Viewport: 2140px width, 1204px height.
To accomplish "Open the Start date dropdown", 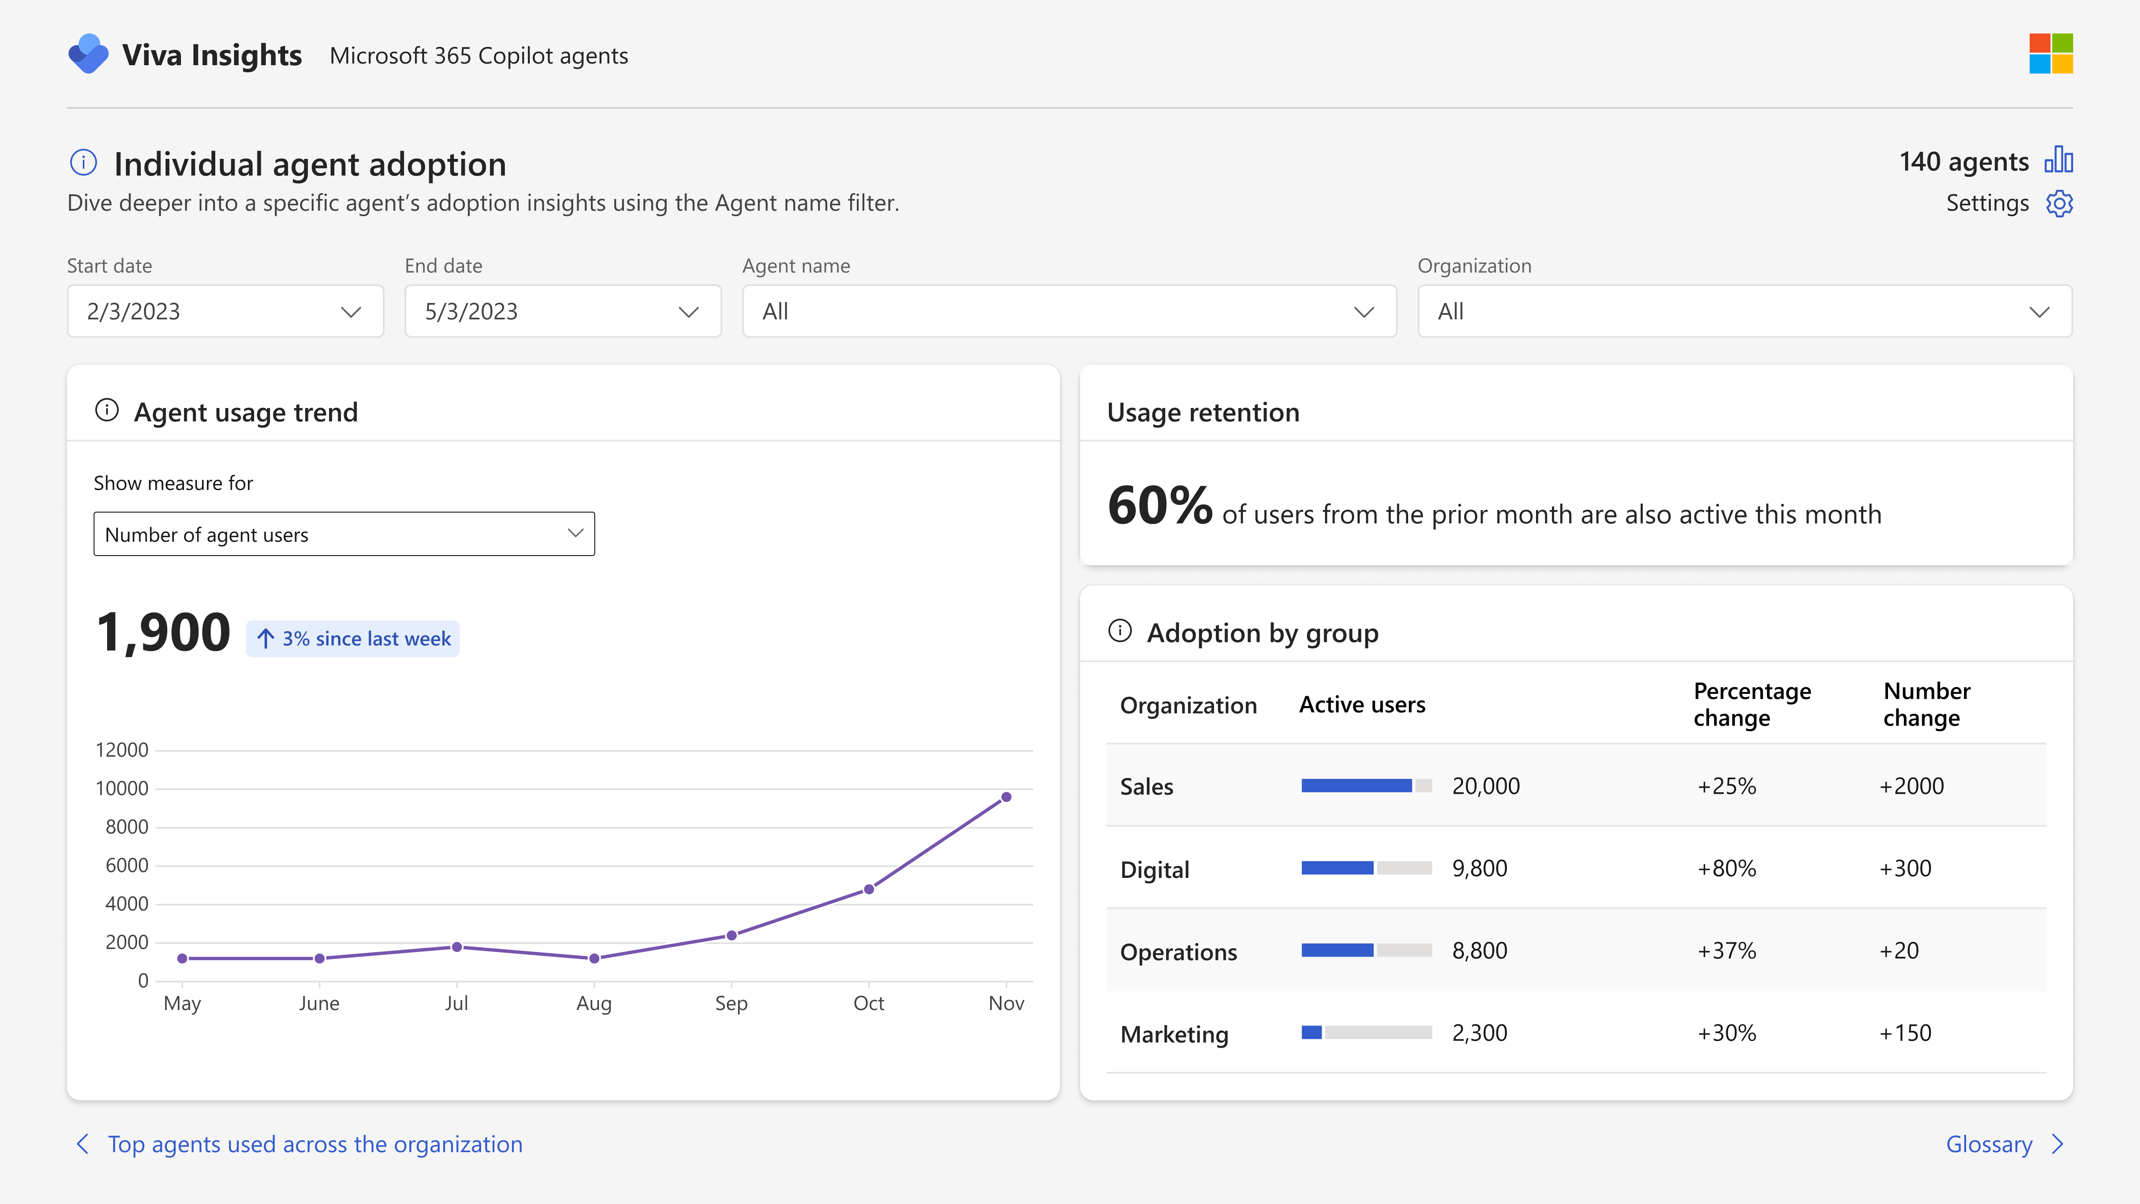I will pyautogui.click(x=225, y=311).
